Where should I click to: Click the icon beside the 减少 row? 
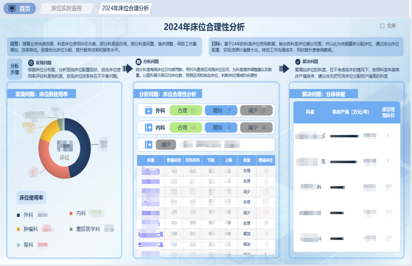148,145
